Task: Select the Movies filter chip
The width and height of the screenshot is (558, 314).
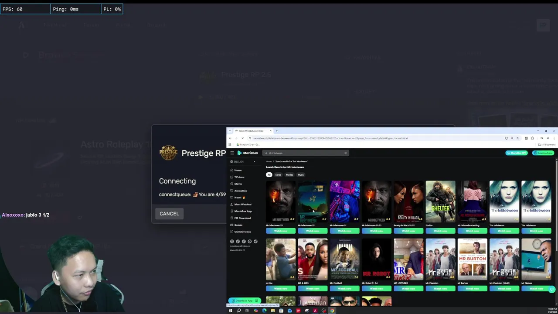Action: (289, 175)
